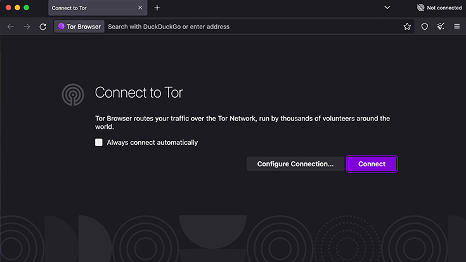466x262 pixels.
Task: Click the green maximize window button
Action: (27, 8)
